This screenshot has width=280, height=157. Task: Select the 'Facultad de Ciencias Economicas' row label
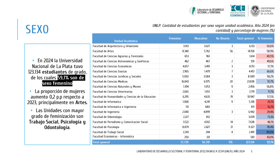point(112,66)
